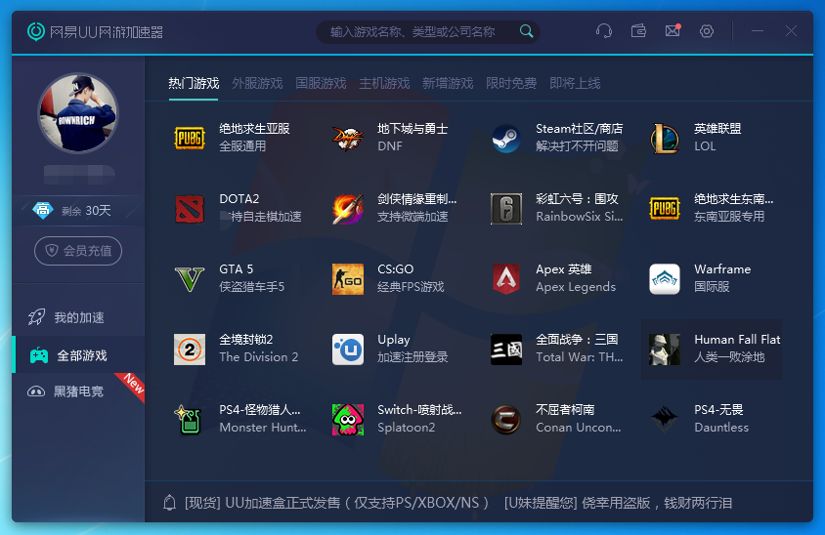Select the 加速注册登录 subtitle under Uplay
825x535 pixels.
(412, 357)
